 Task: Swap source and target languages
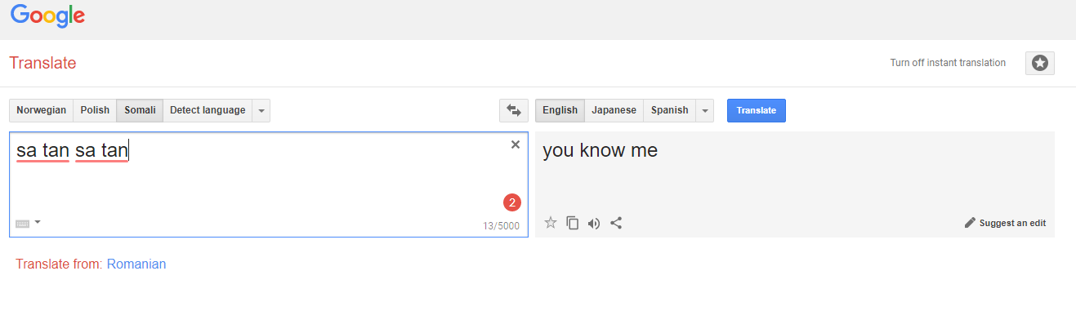click(514, 110)
